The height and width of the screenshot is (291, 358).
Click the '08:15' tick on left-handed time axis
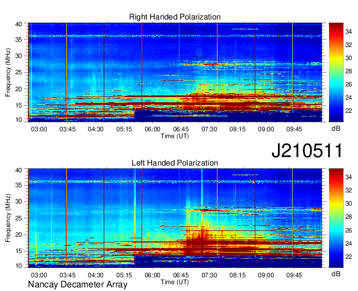tap(237, 275)
